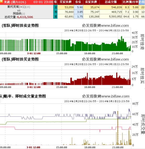
Task: Click the (客队)即时挂卖走势图 chart title
Action: click(x=20, y=25)
